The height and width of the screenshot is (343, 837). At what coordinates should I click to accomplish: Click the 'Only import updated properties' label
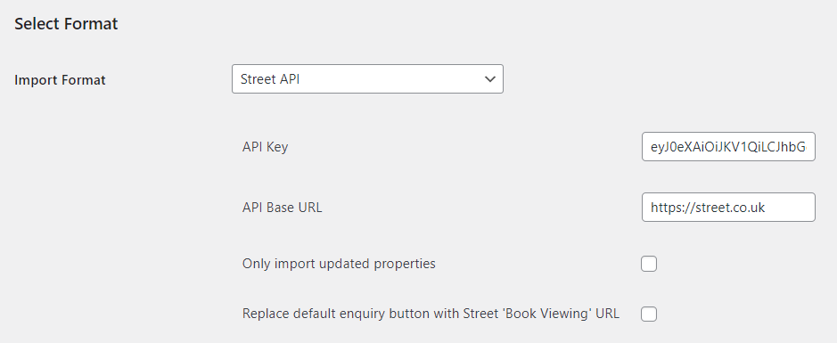tap(339, 264)
